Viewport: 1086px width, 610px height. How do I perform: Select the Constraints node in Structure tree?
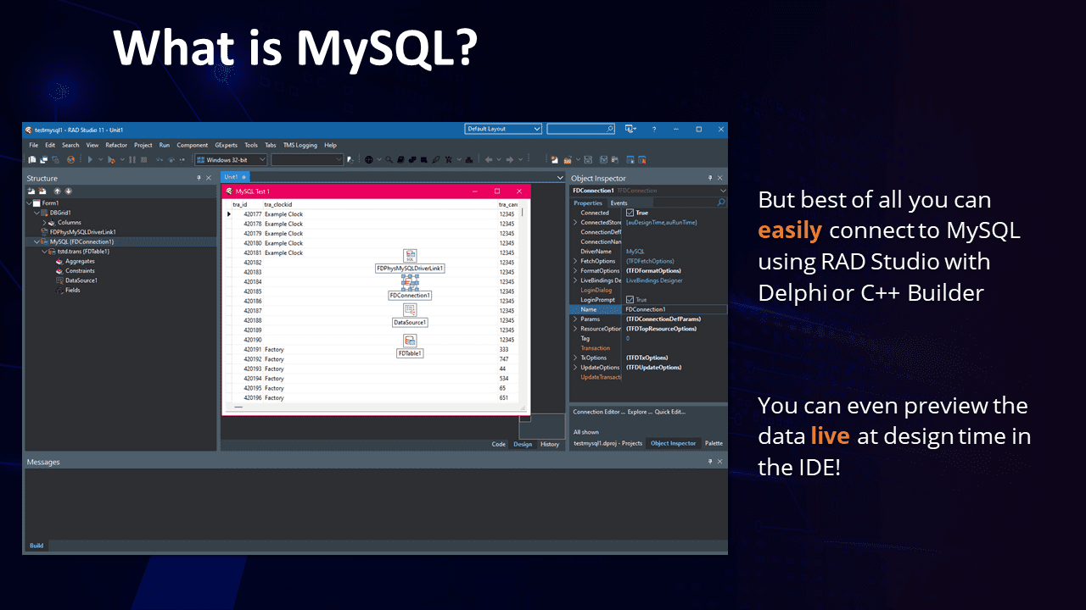(80, 271)
